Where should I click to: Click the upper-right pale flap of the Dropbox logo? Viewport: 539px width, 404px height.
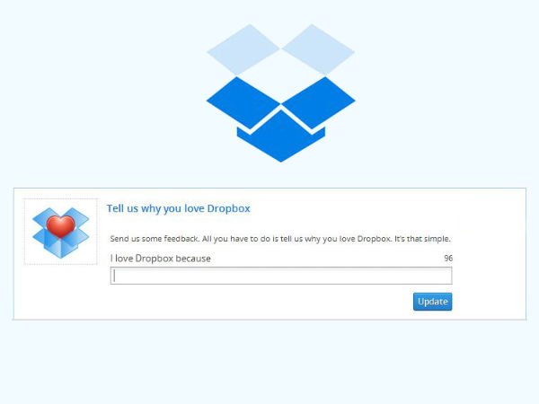[319, 49]
